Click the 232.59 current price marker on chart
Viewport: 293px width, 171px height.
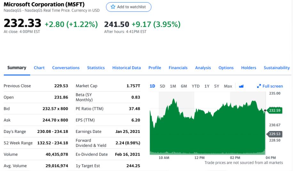pyautogui.click(x=274, y=110)
